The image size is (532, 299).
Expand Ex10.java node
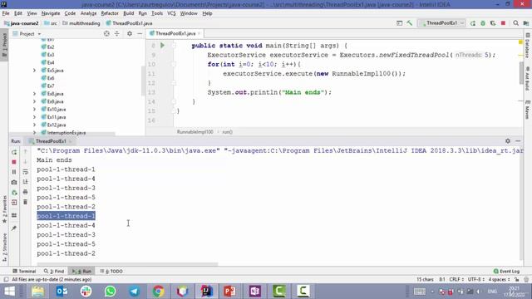34,109
